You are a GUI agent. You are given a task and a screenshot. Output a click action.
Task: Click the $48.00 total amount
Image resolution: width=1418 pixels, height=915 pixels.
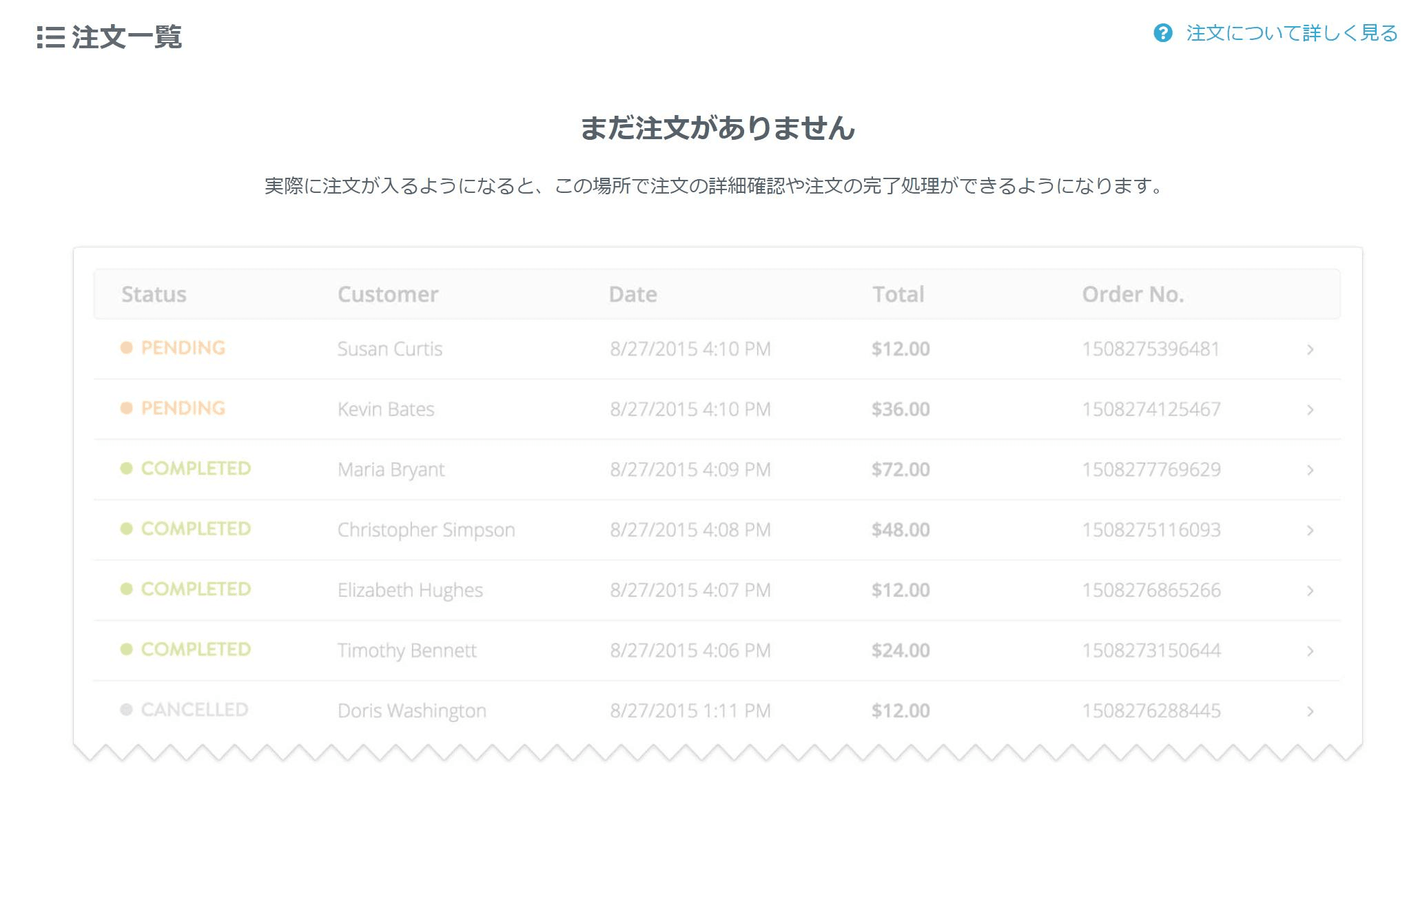click(x=900, y=530)
